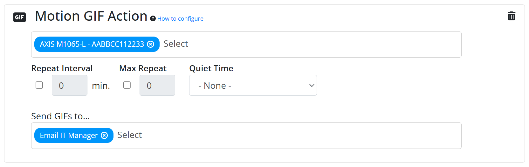The height and width of the screenshot is (167, 529).
Task: Open the How to configure link
Action: click(180, 19)
